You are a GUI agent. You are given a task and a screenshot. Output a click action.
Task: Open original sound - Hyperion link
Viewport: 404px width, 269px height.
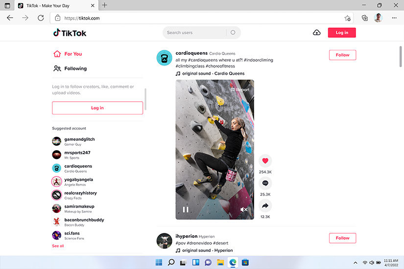tap(208, 250)
